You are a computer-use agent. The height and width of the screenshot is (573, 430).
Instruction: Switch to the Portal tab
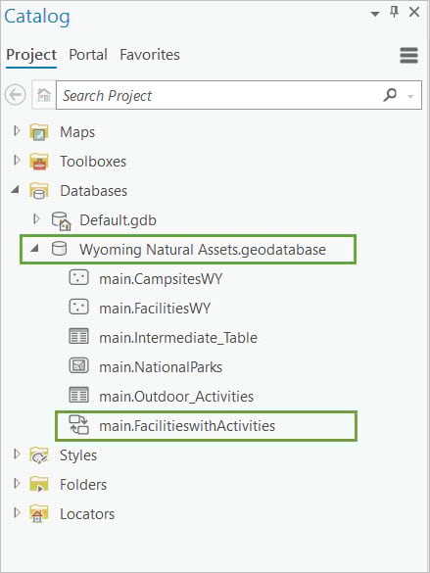[88, 55]
